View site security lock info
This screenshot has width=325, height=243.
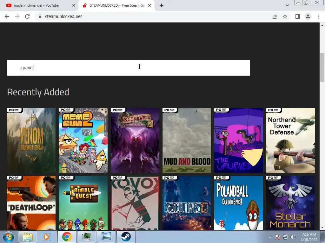tap(40, 16)
